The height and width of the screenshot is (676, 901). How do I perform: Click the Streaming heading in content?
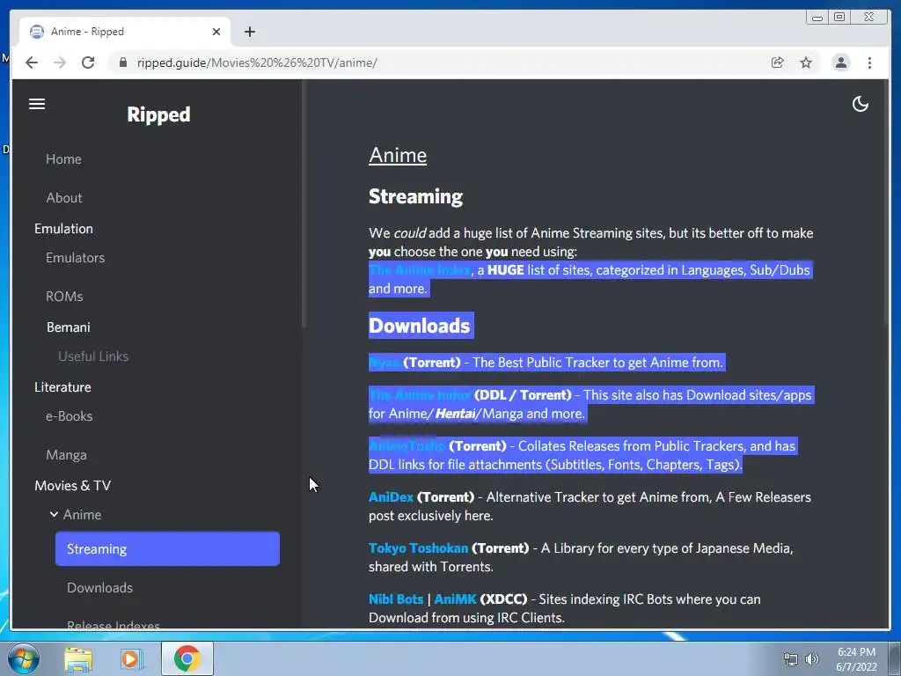(x=415, y=196)
